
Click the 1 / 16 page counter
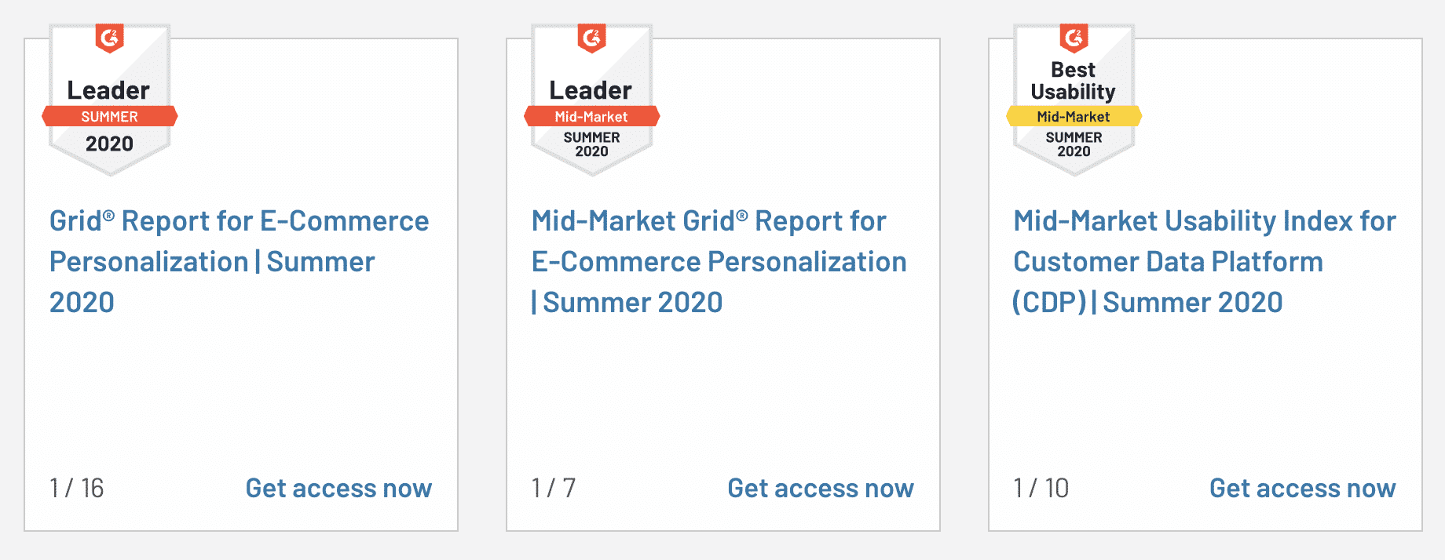[x=77, y=488]
